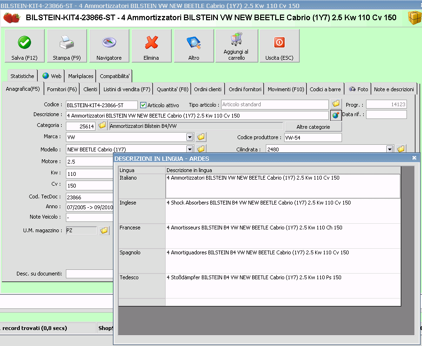Click the Cod. TecDoc field 23866

pos(89,197)
